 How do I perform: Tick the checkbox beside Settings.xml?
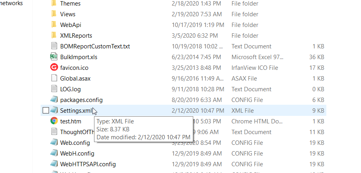45,111
